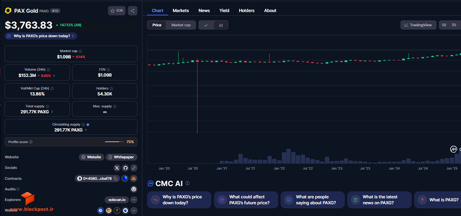
Task: Show Market cap info tooltip icon
Action: 80,51
